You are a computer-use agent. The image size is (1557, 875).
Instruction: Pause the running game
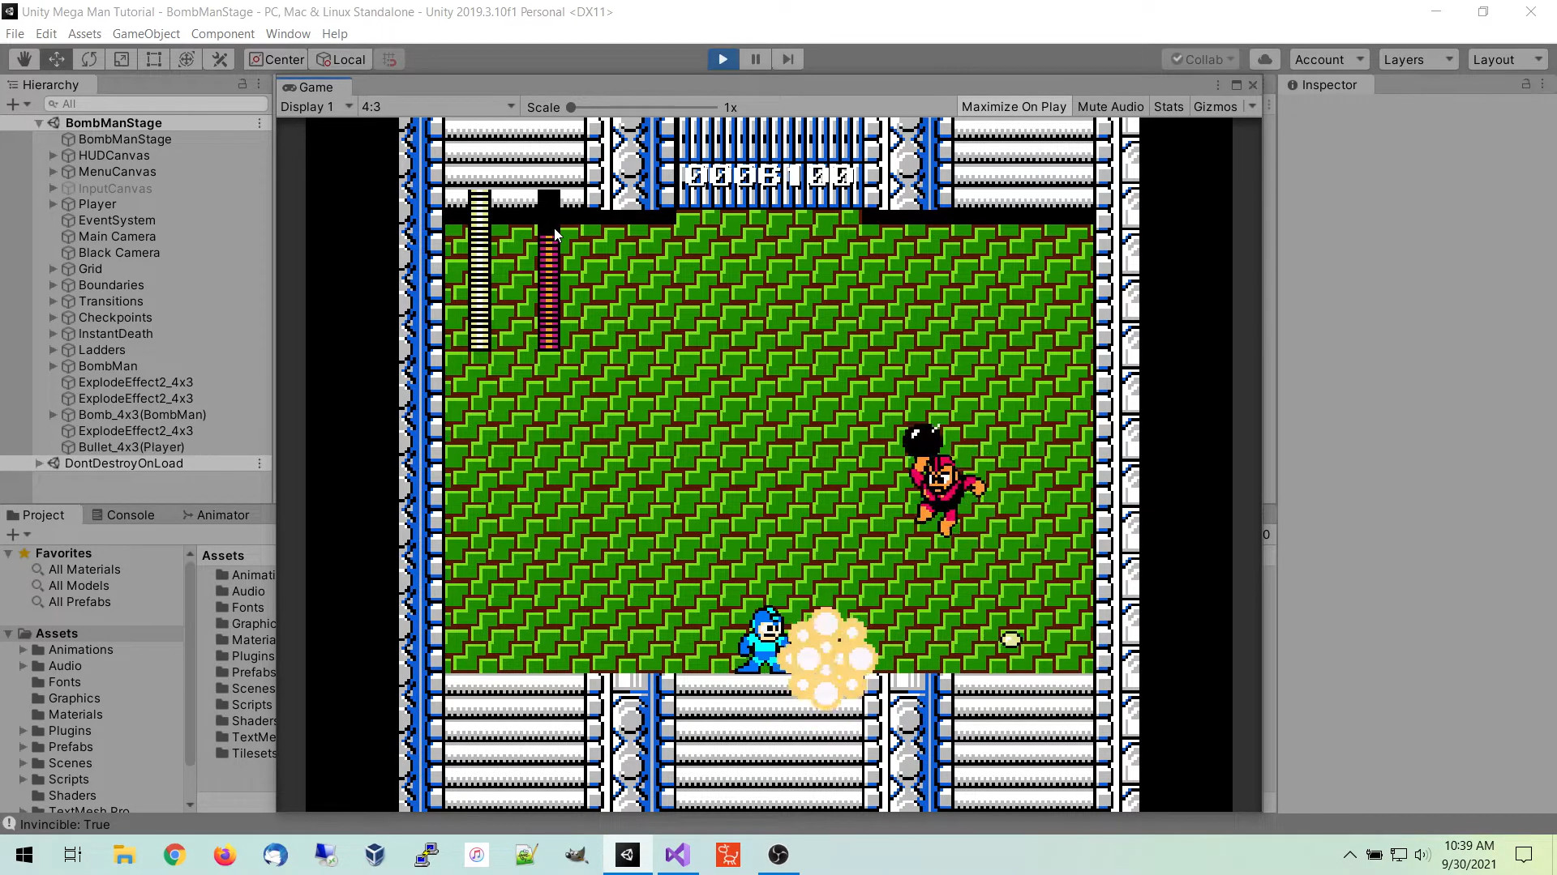click(755, 58)
